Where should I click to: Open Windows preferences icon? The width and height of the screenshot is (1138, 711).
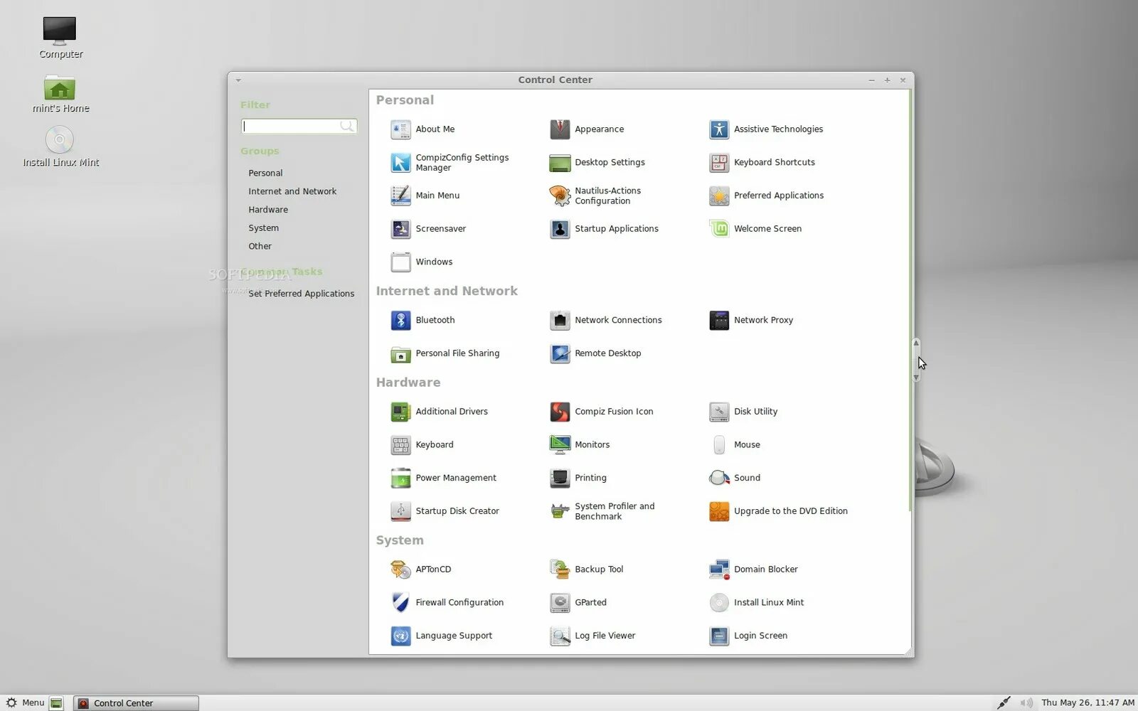click(x=400, y=262)
